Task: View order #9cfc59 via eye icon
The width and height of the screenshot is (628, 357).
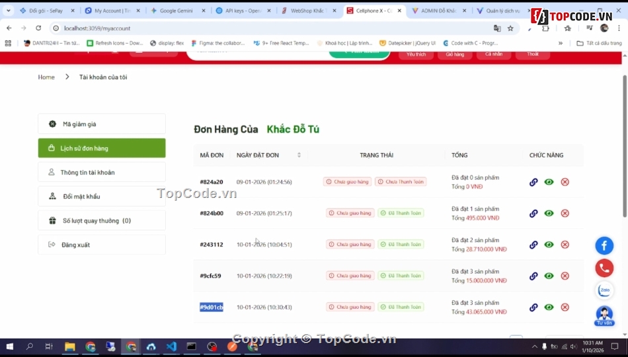Action: point(549,276)
